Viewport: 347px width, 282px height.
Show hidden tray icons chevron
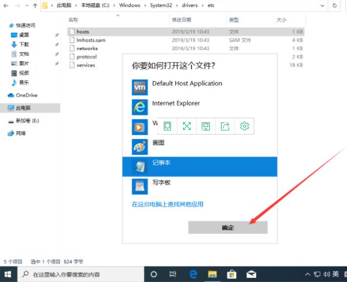(x=307, y=274)
